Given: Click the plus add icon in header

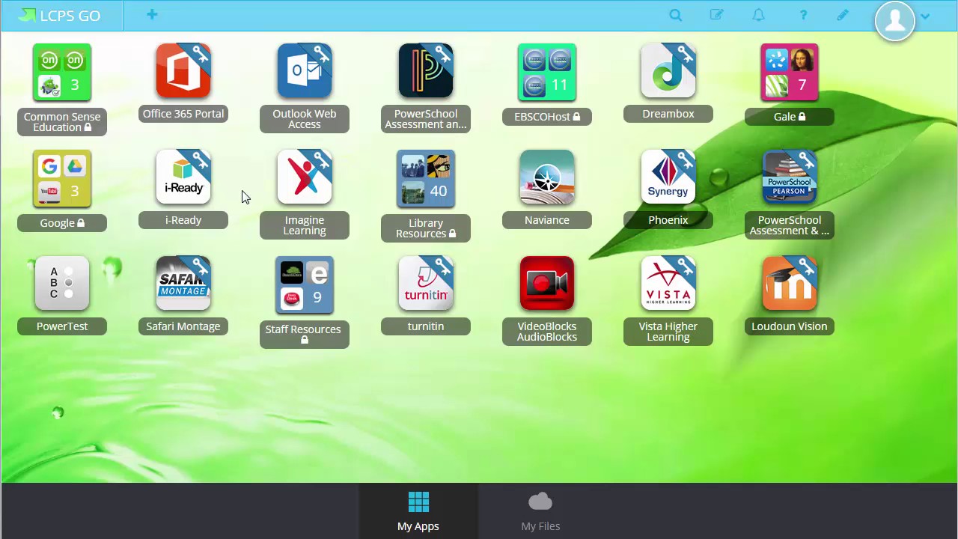Looking at the screenshot, I should (152, 15).
